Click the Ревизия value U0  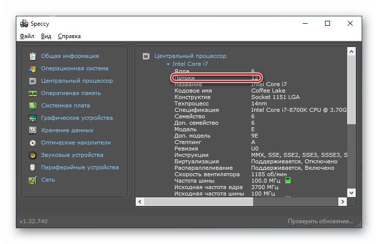pyautogui.click(x=255, y=148)
